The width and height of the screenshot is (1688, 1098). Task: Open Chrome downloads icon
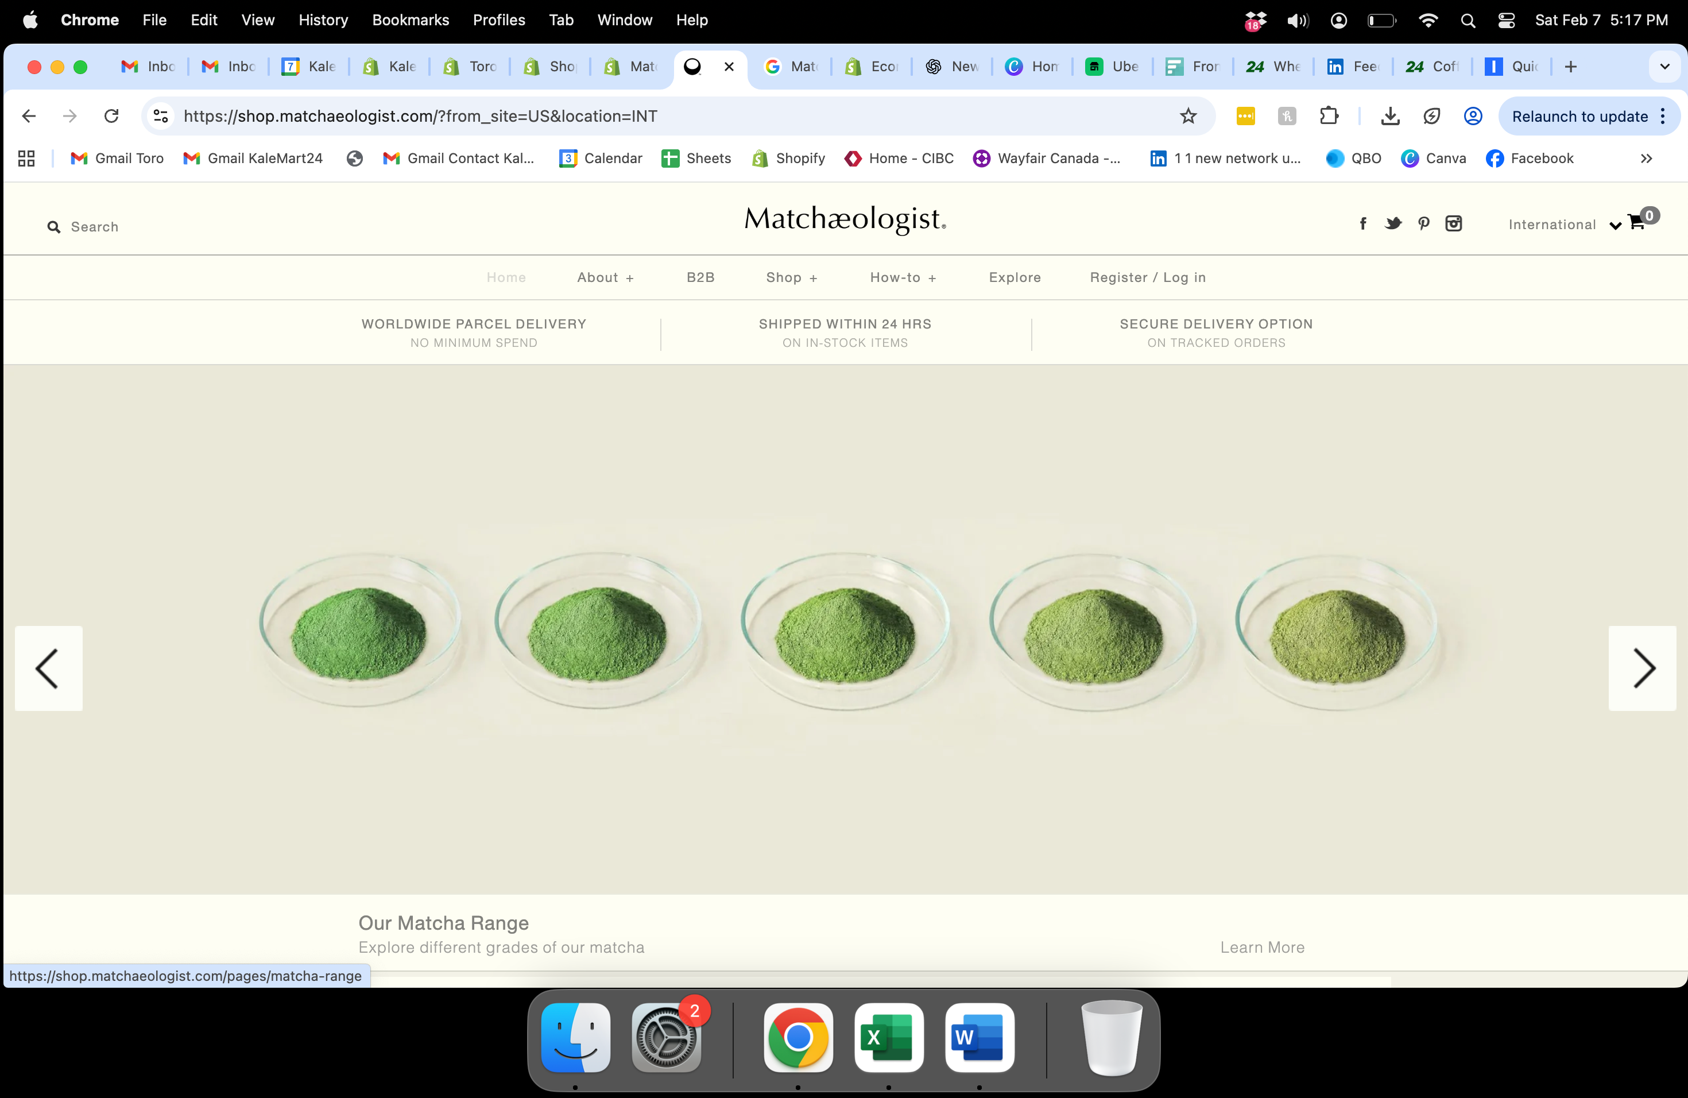[x=1390, y=117]
